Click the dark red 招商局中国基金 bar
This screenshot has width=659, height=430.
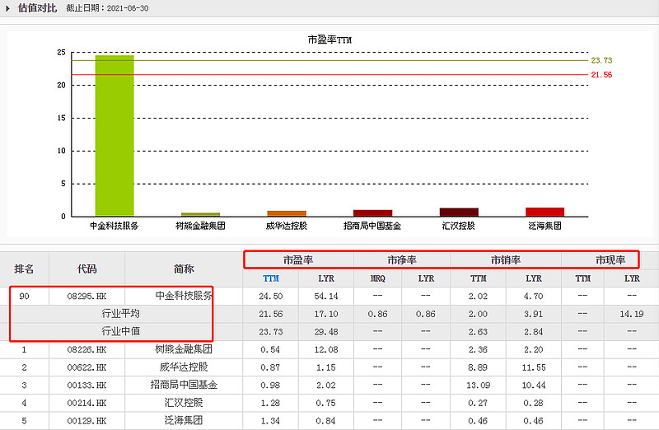coord(373,213)
